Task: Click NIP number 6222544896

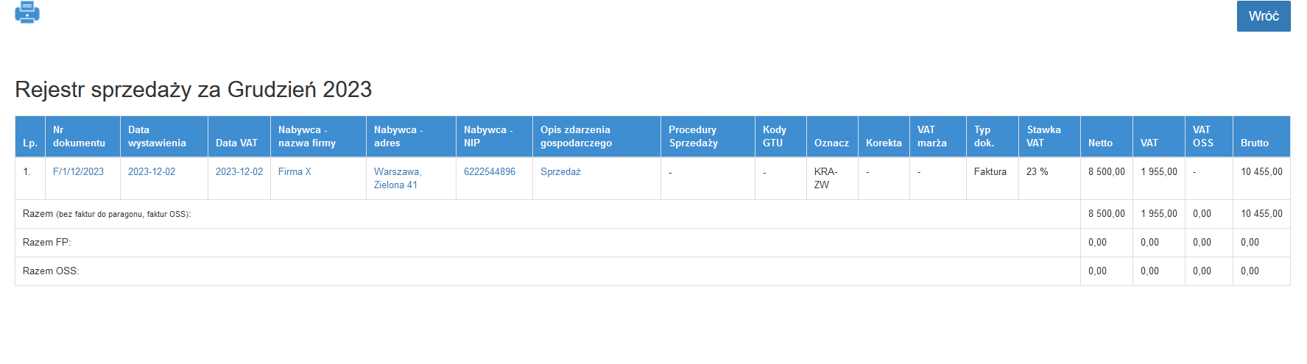Action: 490,171
